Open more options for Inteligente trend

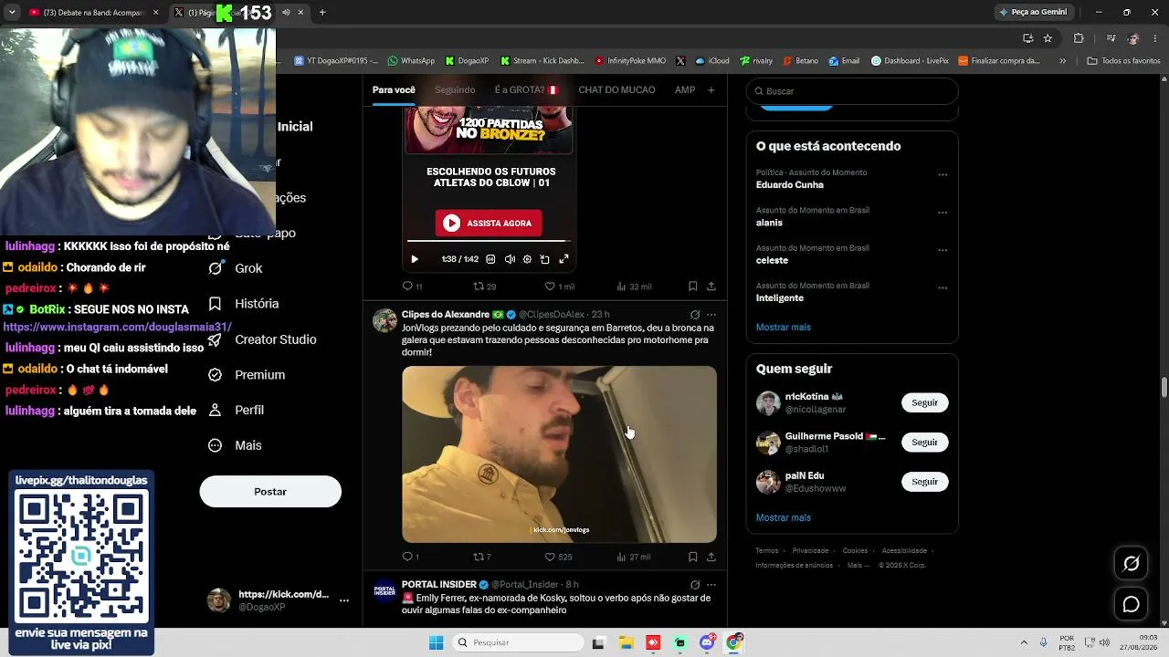coord(943,288)
